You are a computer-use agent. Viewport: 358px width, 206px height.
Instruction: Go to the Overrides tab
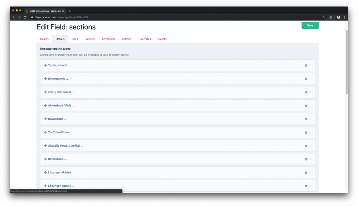pyautogui.click(x=145, y=39)
